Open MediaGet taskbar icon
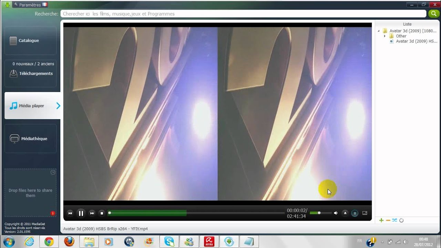This screenshot has height=248, width=441. coord(229,242)
